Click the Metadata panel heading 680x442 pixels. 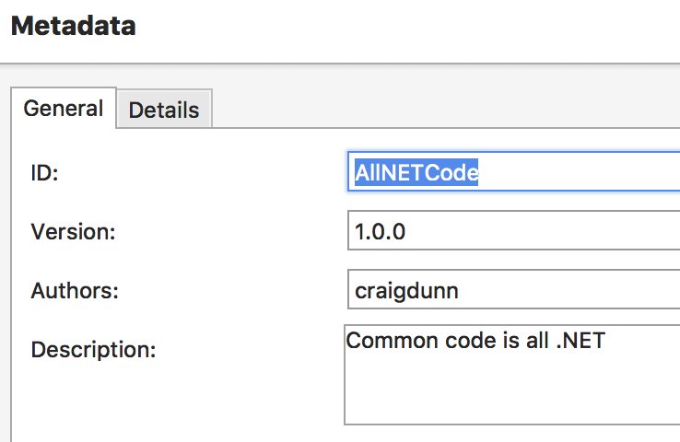tap(73, 26)
